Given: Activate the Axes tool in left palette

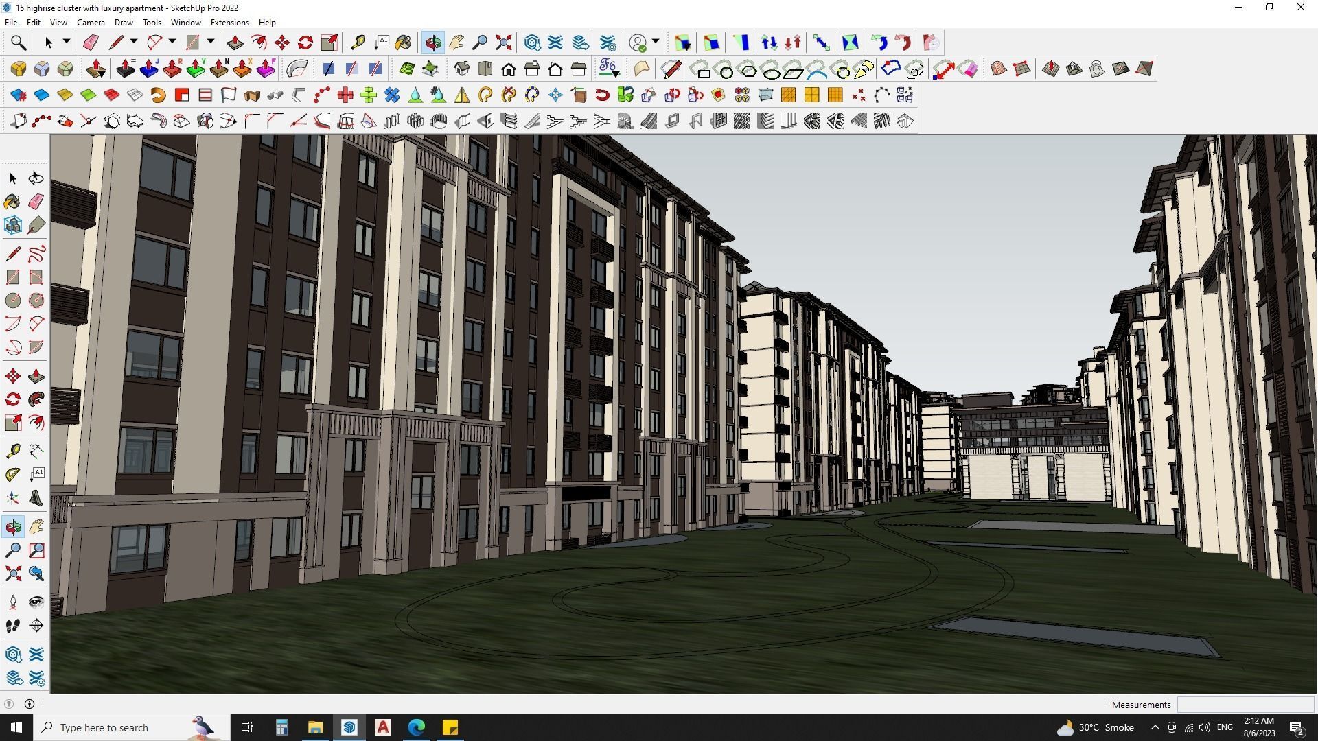Looking at the screenshot, I should tap(13, 498).
